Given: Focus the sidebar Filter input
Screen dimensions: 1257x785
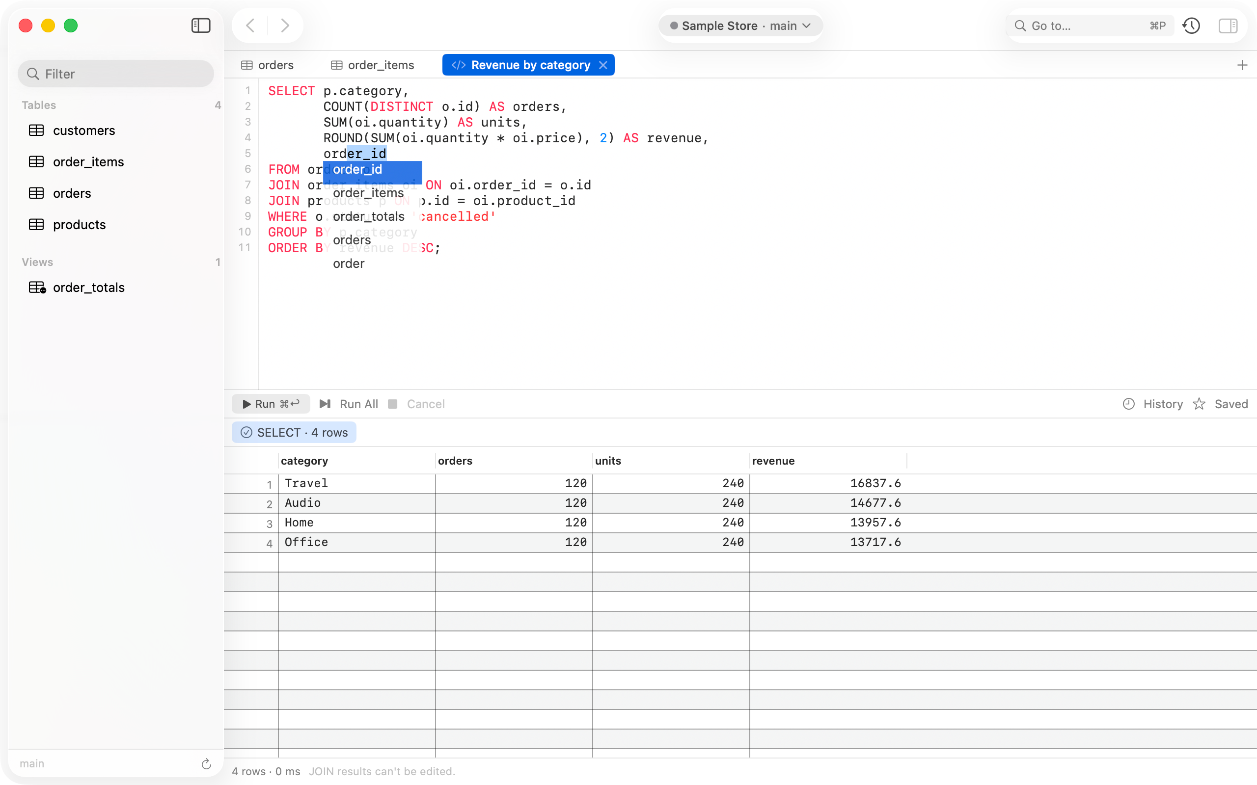Looking at the screenshot, I should (x=116, y=74).
